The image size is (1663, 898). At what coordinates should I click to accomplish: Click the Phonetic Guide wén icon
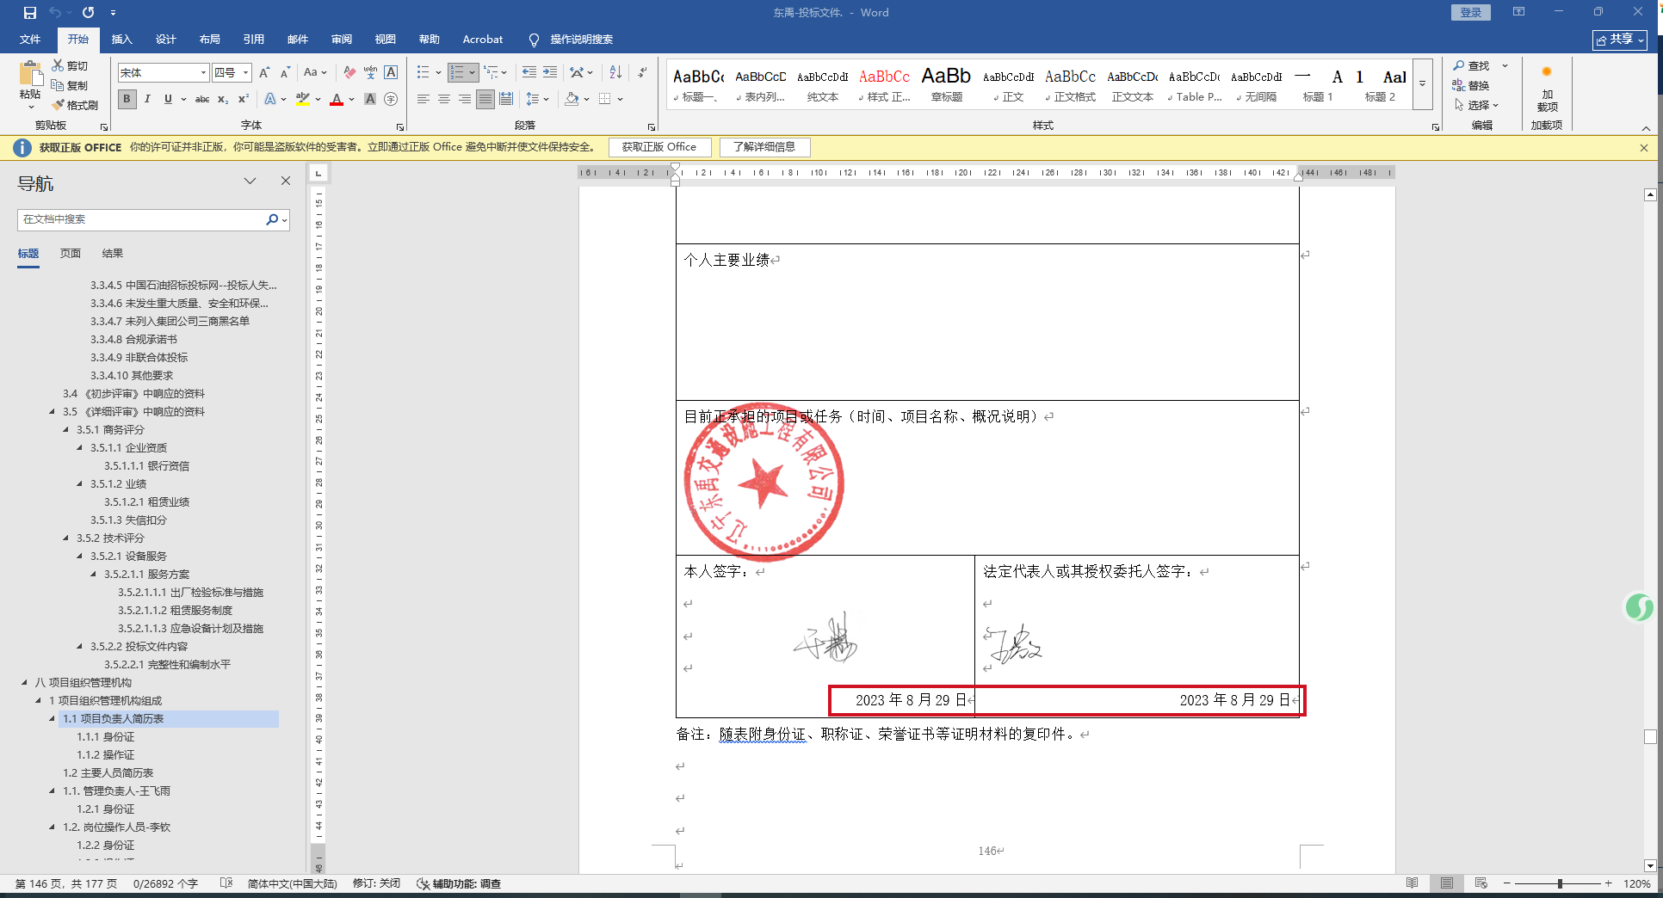pos(370,73)
